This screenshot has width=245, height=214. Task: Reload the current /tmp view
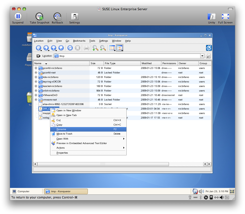[x=70, y=48]
